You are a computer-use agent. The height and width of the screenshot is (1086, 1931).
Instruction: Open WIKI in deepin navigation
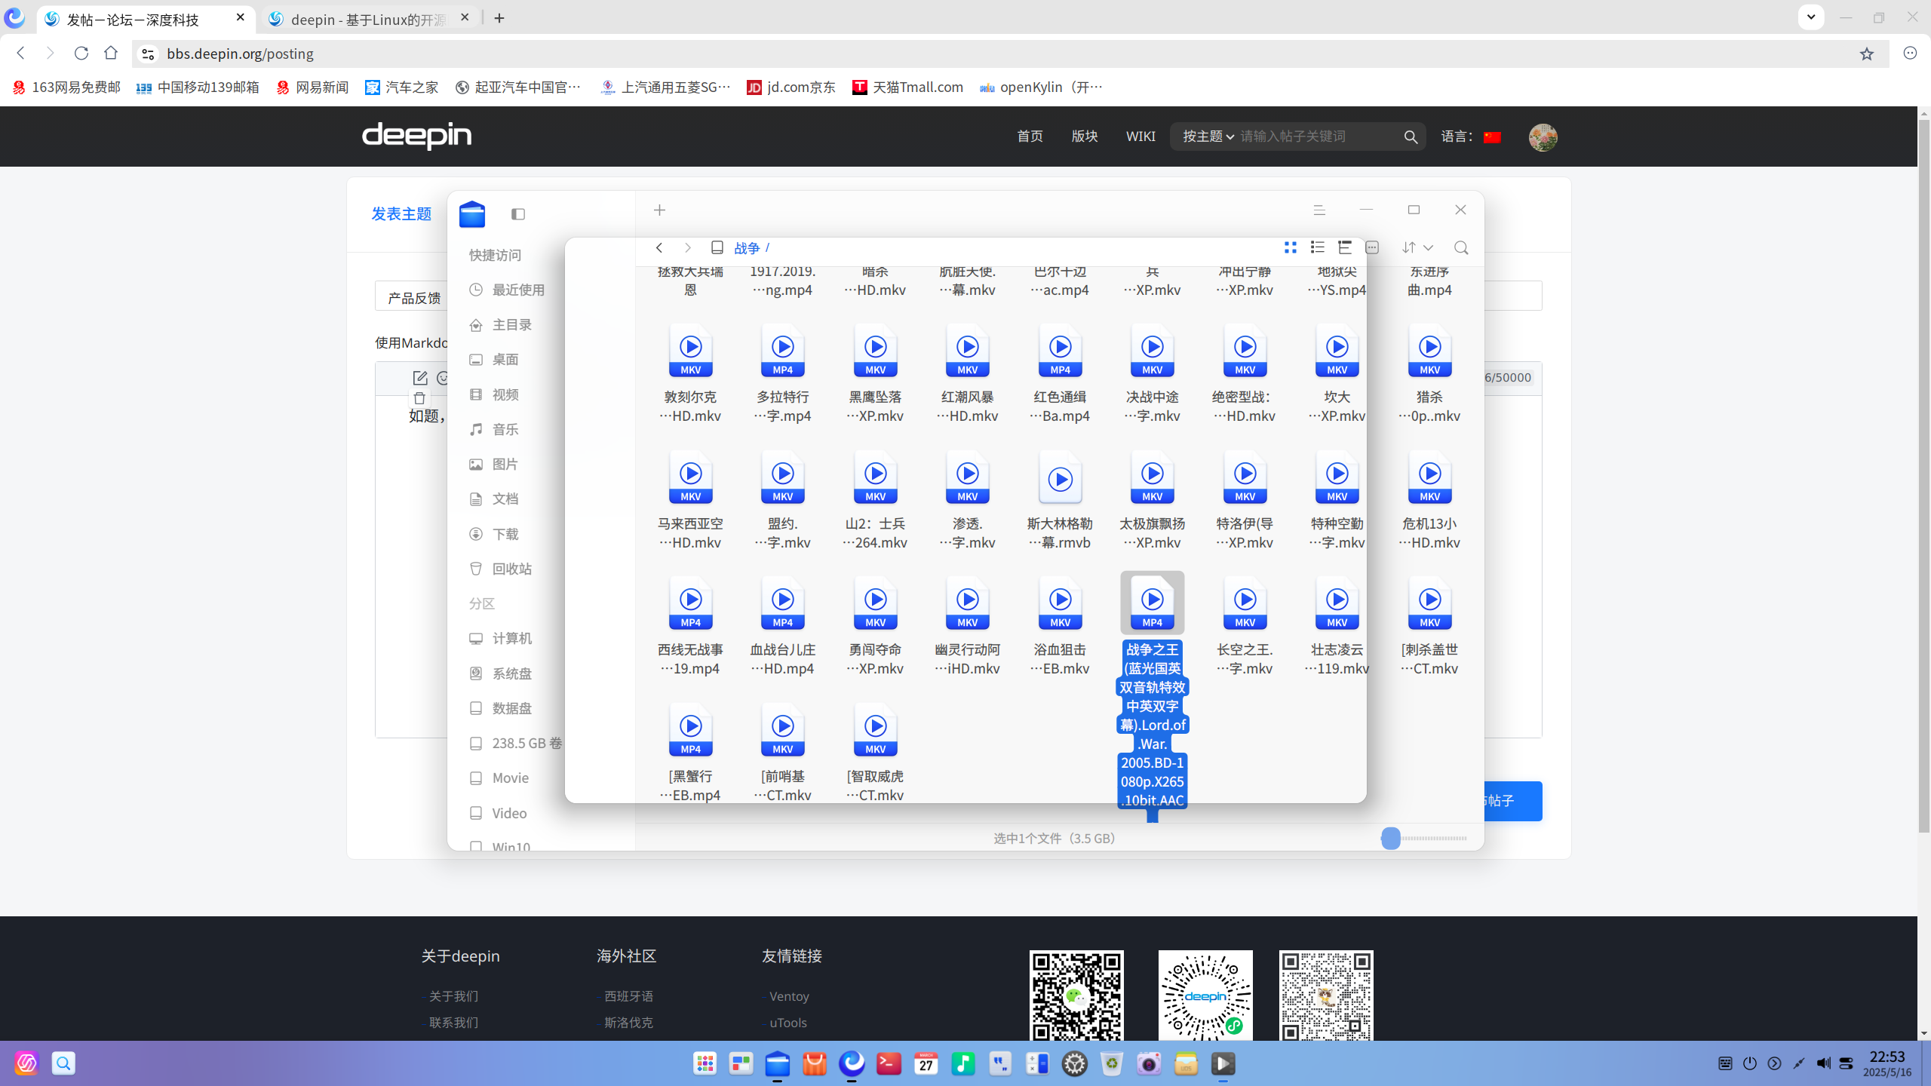point(1140,137)
